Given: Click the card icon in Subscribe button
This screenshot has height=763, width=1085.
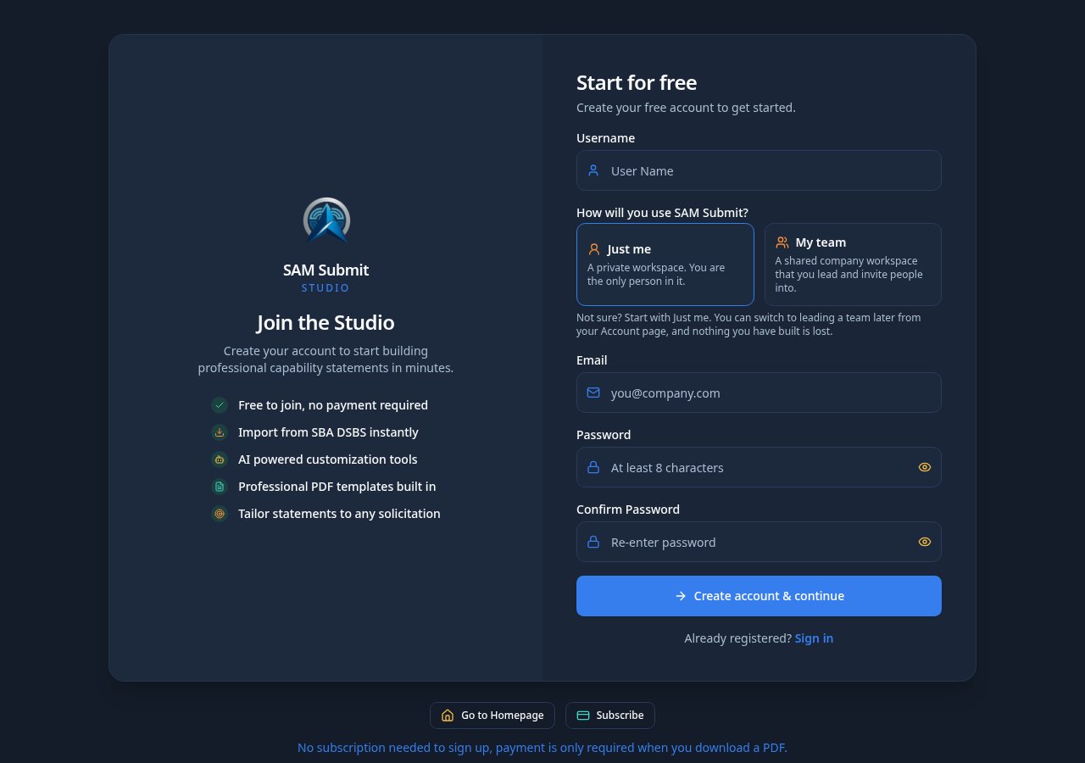Looking at the screenshot, I should point(583,716).
